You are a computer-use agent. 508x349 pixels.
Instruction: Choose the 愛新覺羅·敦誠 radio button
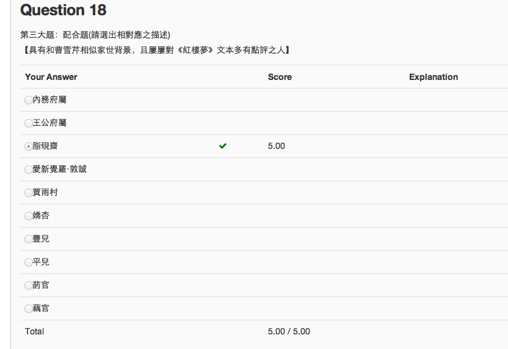[x=28, y=170]
